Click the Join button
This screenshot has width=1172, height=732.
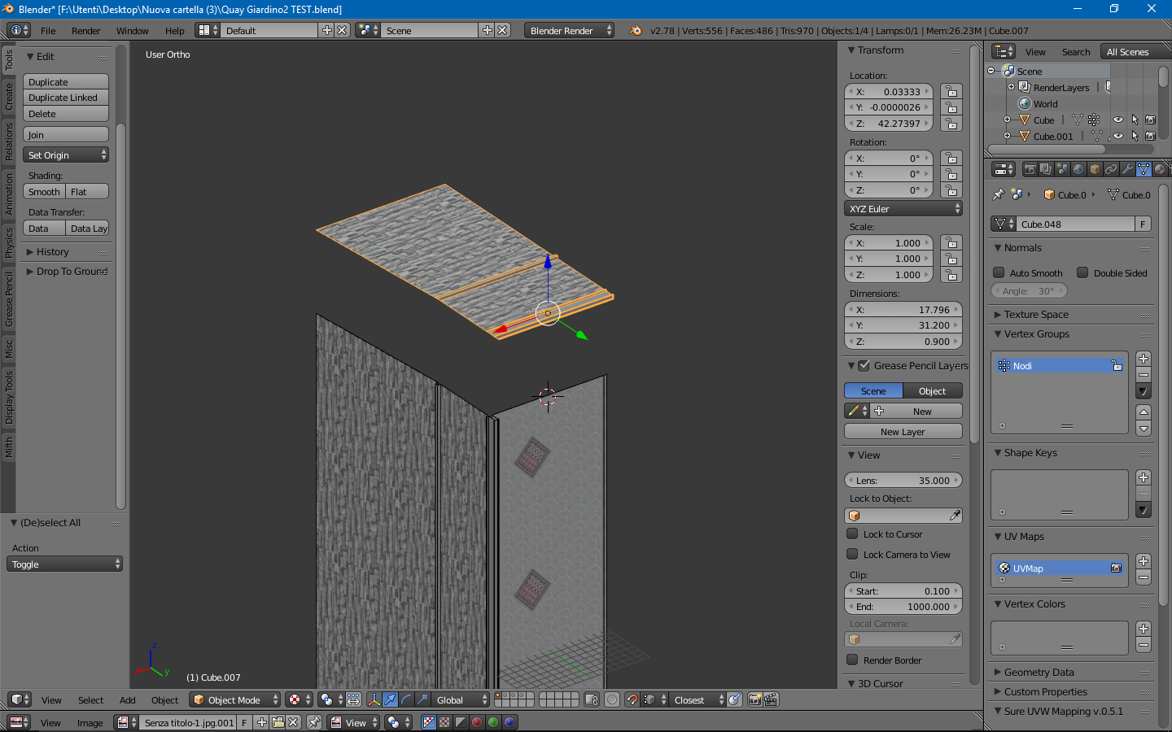(x=66, y=135)
